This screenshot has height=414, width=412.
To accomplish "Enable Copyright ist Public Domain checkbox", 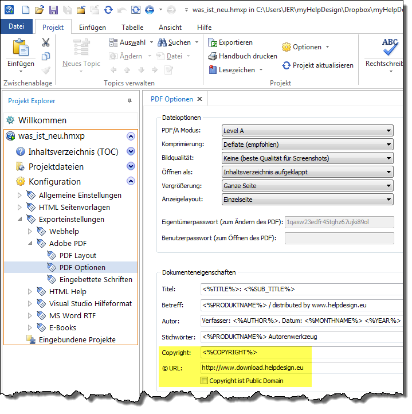I will point(205,381).
